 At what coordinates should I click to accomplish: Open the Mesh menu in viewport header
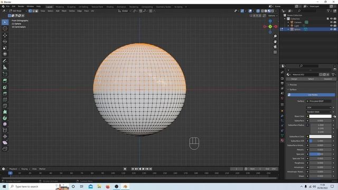pyautogui.click(x=64, y=11)
